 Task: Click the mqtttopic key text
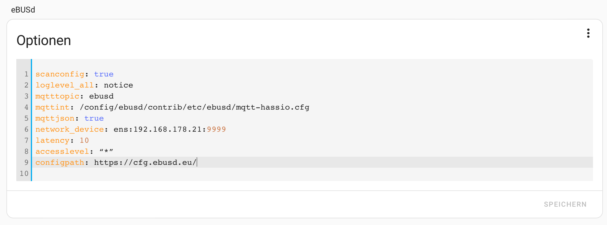[57, 96]
